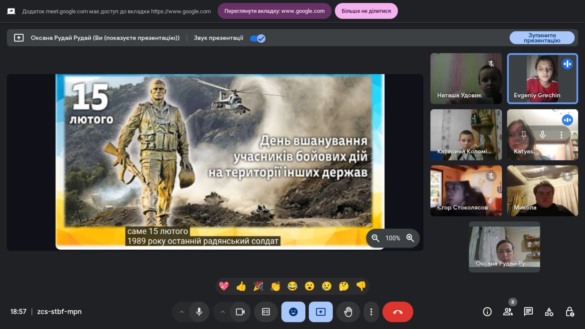Open the Activities panel
Image resolution: width=585 pixels, height=329 pixels.
549,312
